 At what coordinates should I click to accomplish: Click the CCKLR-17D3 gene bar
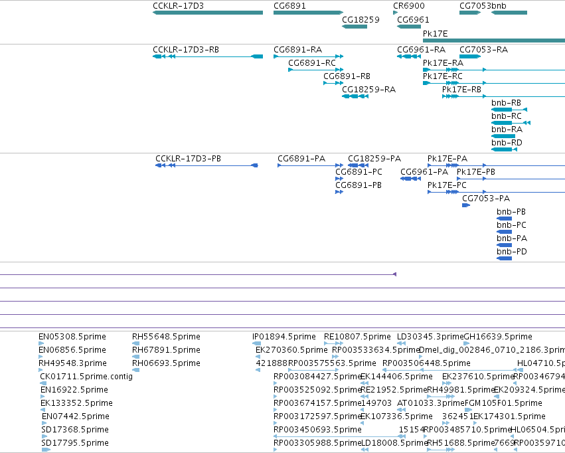[x=208, y=13]
